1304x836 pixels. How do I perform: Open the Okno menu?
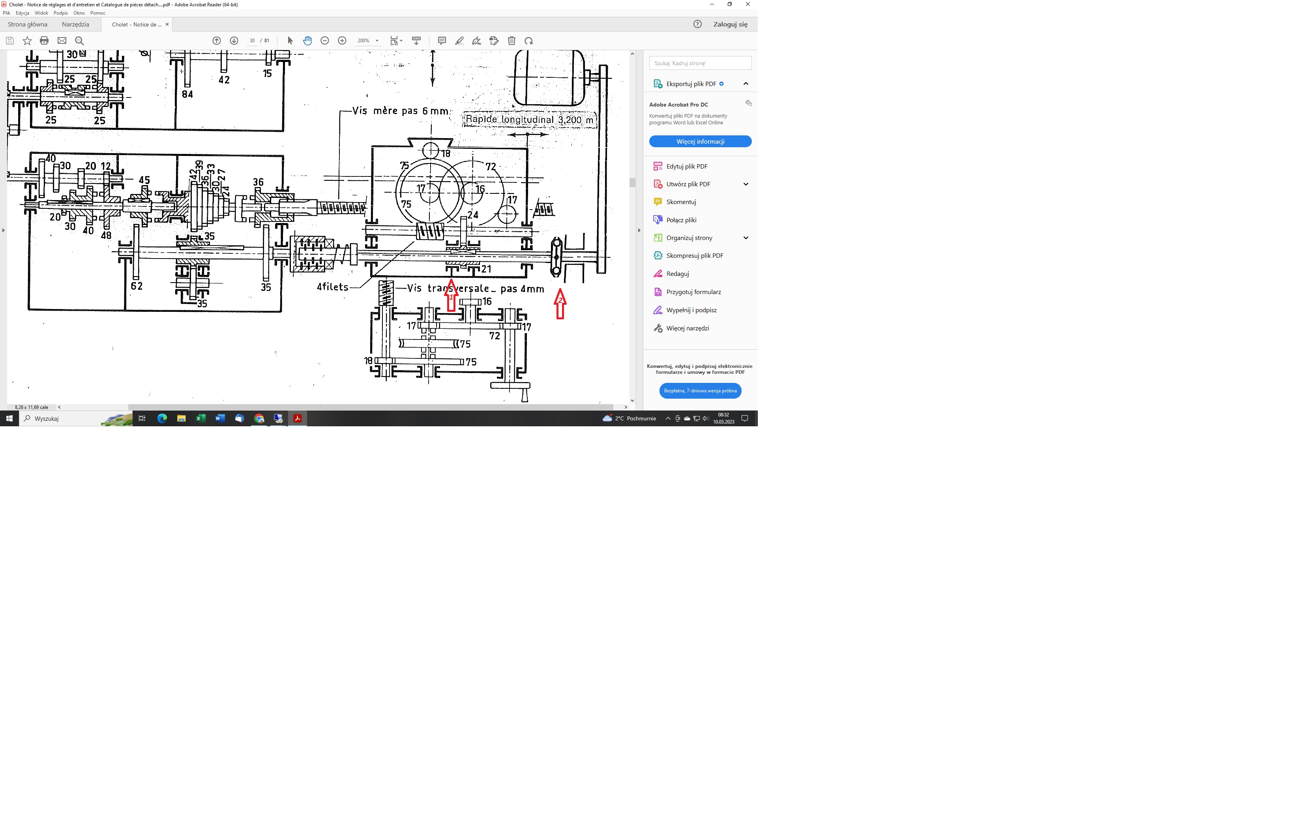point(79,13)
